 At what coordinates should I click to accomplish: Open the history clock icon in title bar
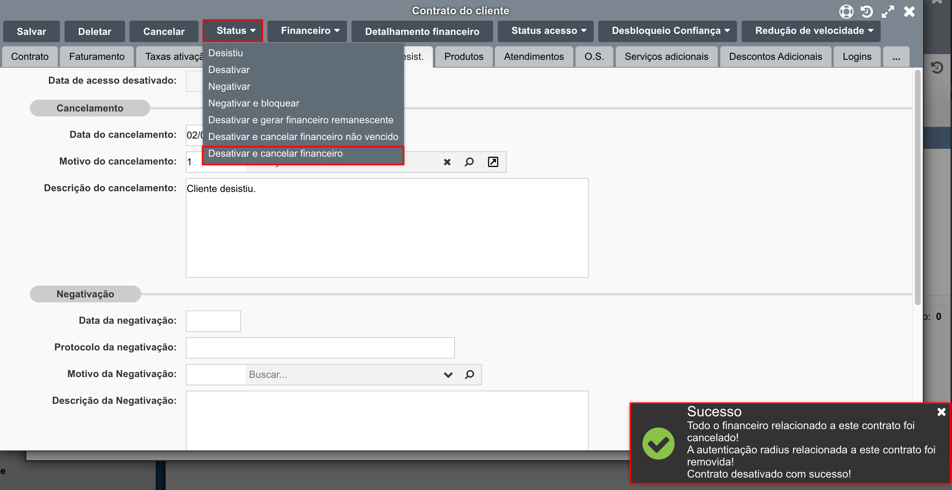click(x=866, y=11)
